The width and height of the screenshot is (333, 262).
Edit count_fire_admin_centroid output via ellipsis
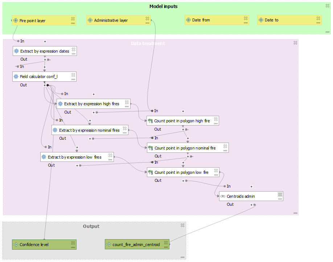166,247
